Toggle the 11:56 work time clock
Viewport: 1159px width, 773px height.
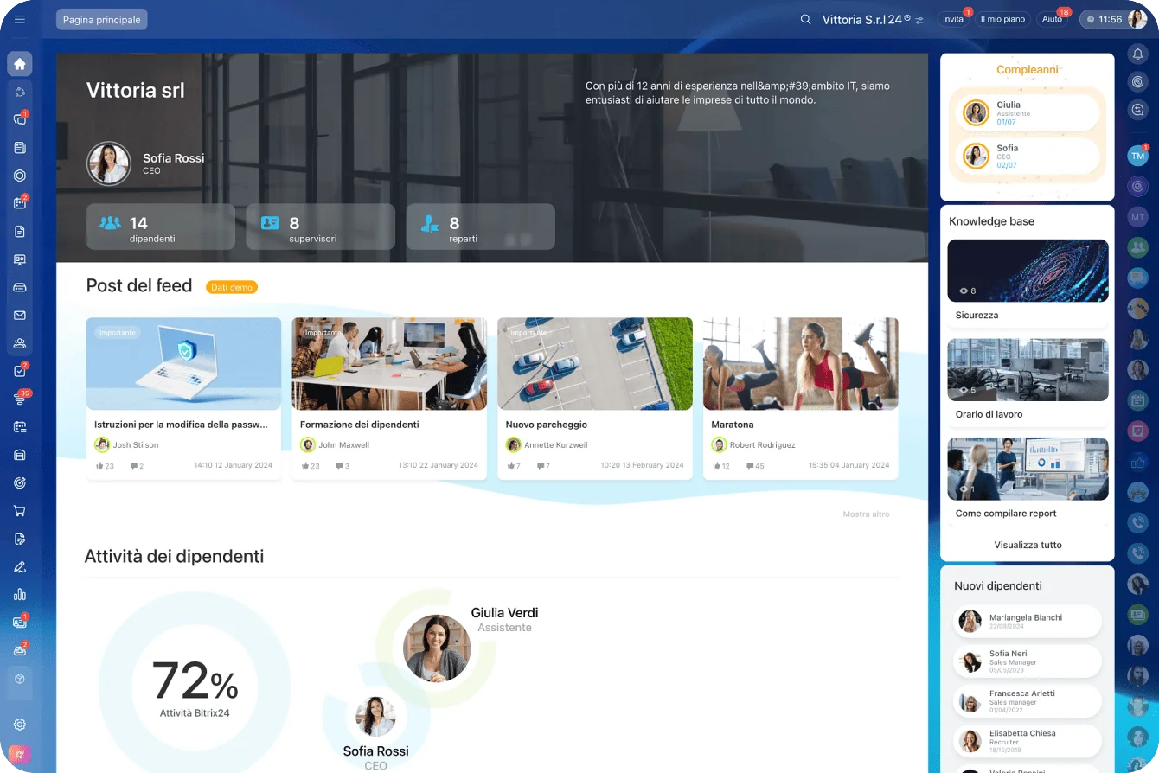(1104, 19)
